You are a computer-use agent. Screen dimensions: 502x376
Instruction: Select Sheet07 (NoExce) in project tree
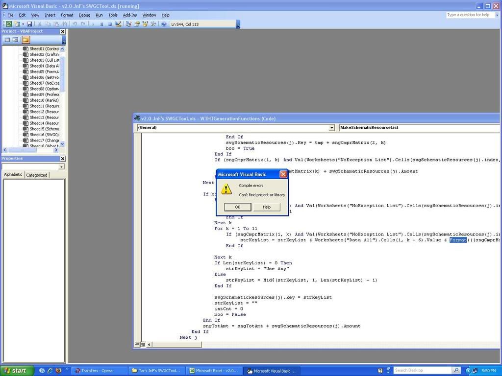(x=41, y=83)
